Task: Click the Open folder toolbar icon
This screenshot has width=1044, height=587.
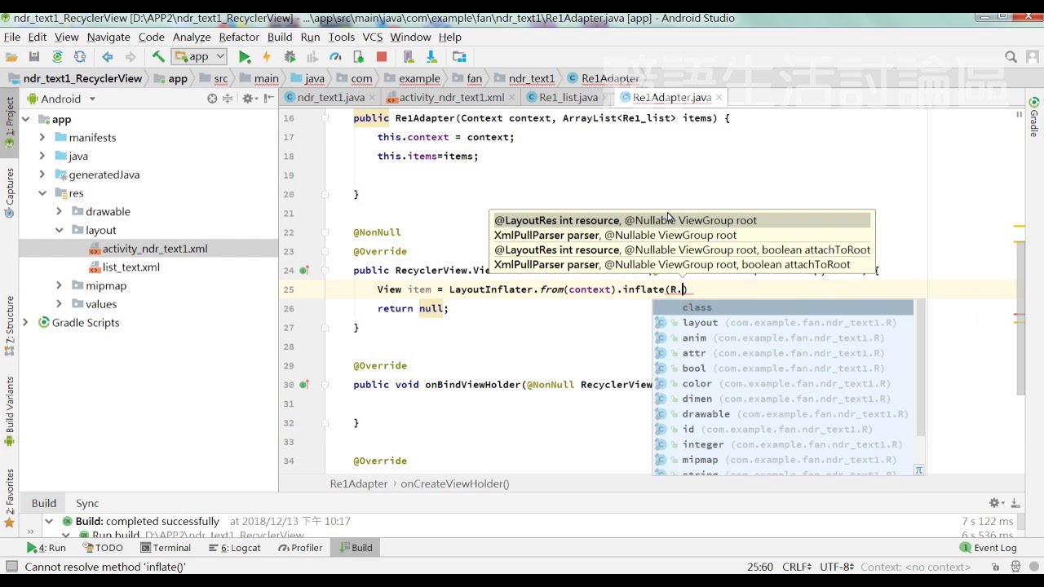Action: [x=11, y=57]
